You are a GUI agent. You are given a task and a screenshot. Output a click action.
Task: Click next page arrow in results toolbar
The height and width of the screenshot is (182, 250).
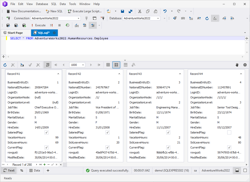[91, 65]
